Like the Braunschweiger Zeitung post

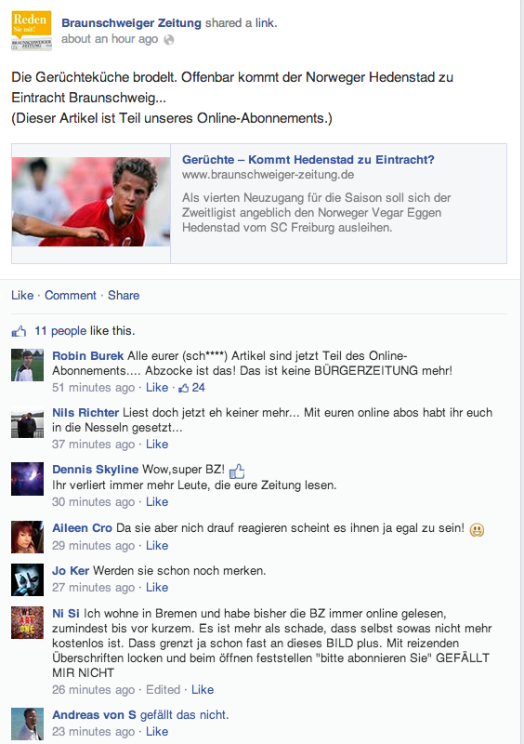pos(22,295)
